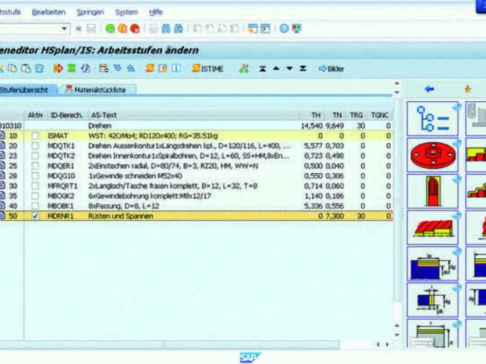This screenshot has width=486, height=364.
Task: Click the blue refresh document icon
Action: [86, 68]
